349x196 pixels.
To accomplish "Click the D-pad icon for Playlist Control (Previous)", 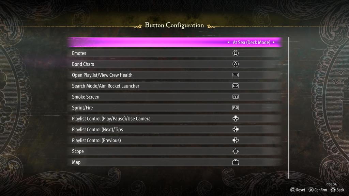I will click(x=235, y=141).
